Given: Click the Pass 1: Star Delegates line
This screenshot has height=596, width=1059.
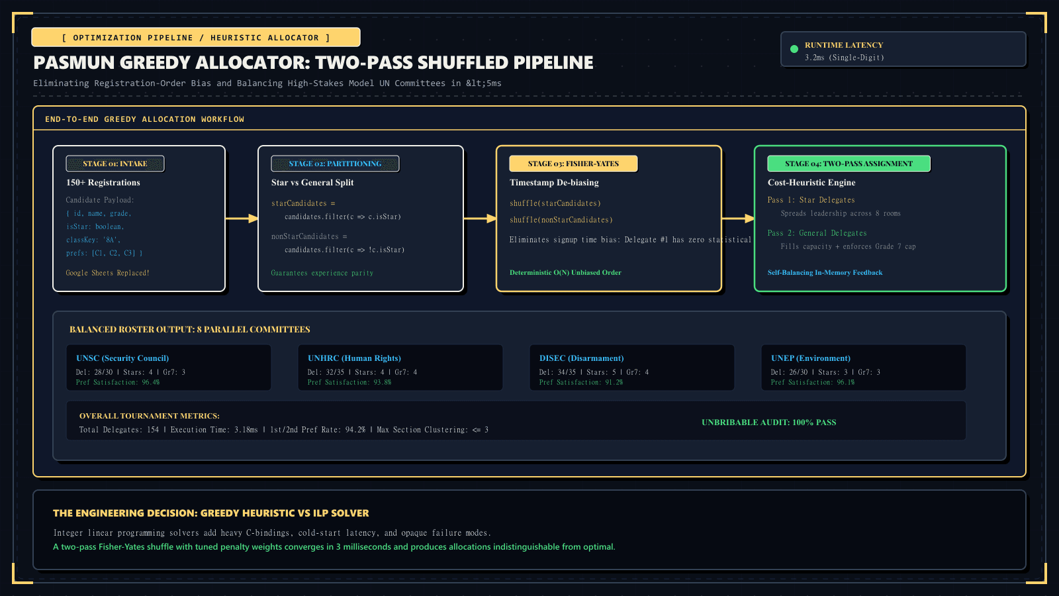Looking at the screenshot, I should tap(811, 200).
